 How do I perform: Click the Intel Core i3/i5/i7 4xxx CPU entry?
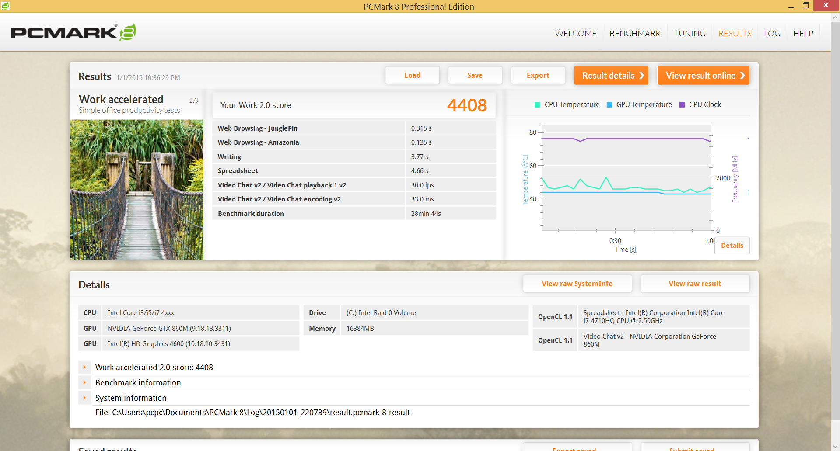pos(189,313)
